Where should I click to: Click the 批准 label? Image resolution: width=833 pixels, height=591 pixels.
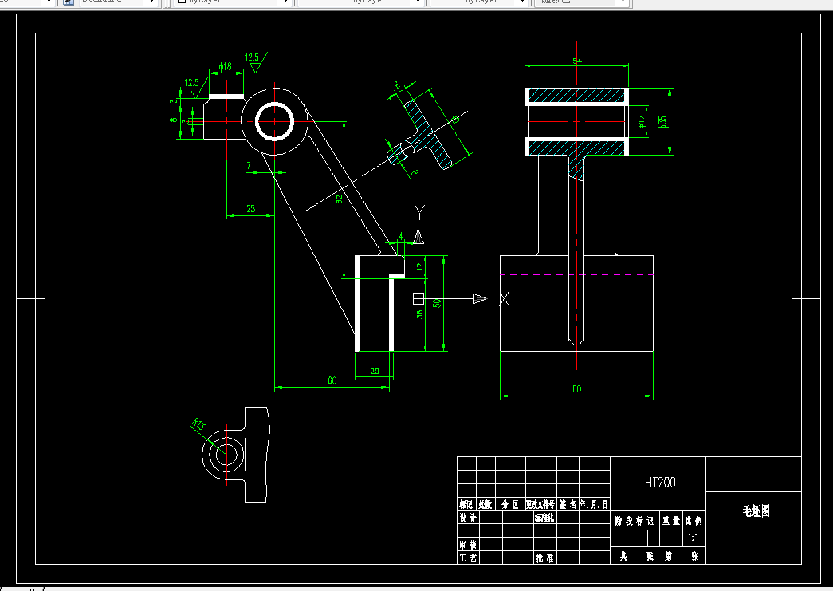[x=544, y=558]
